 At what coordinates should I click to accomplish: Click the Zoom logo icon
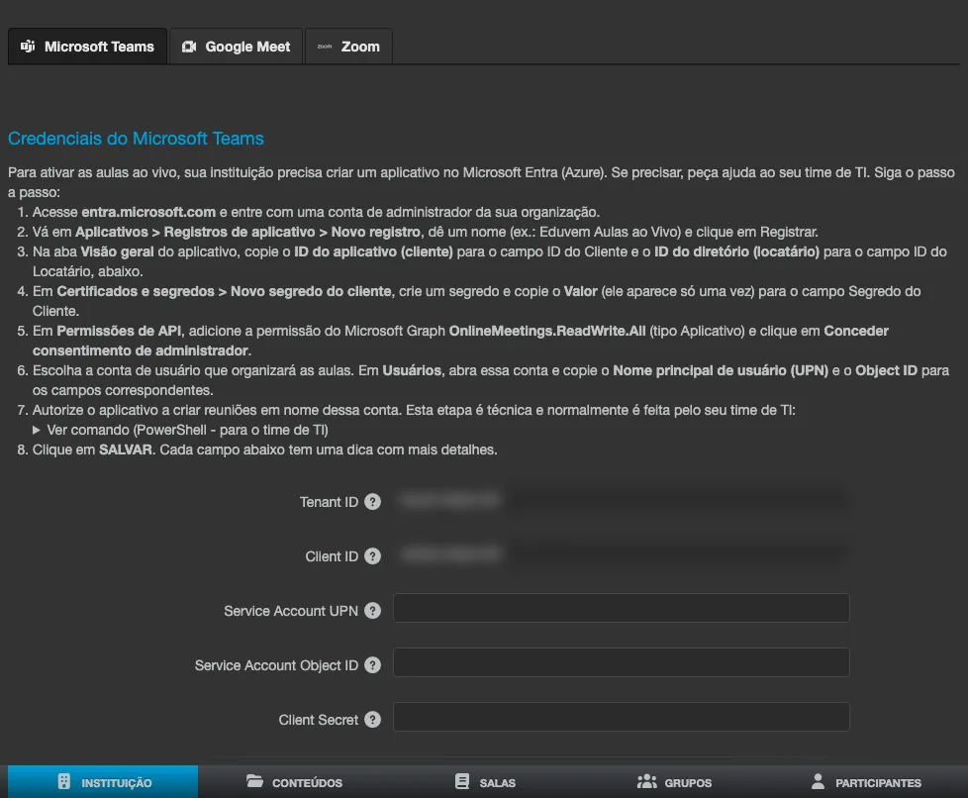tap(325, 47)
